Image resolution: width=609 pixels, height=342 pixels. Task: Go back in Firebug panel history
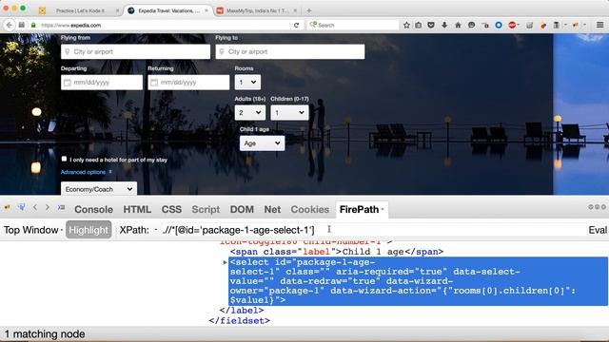pos(35,207)
